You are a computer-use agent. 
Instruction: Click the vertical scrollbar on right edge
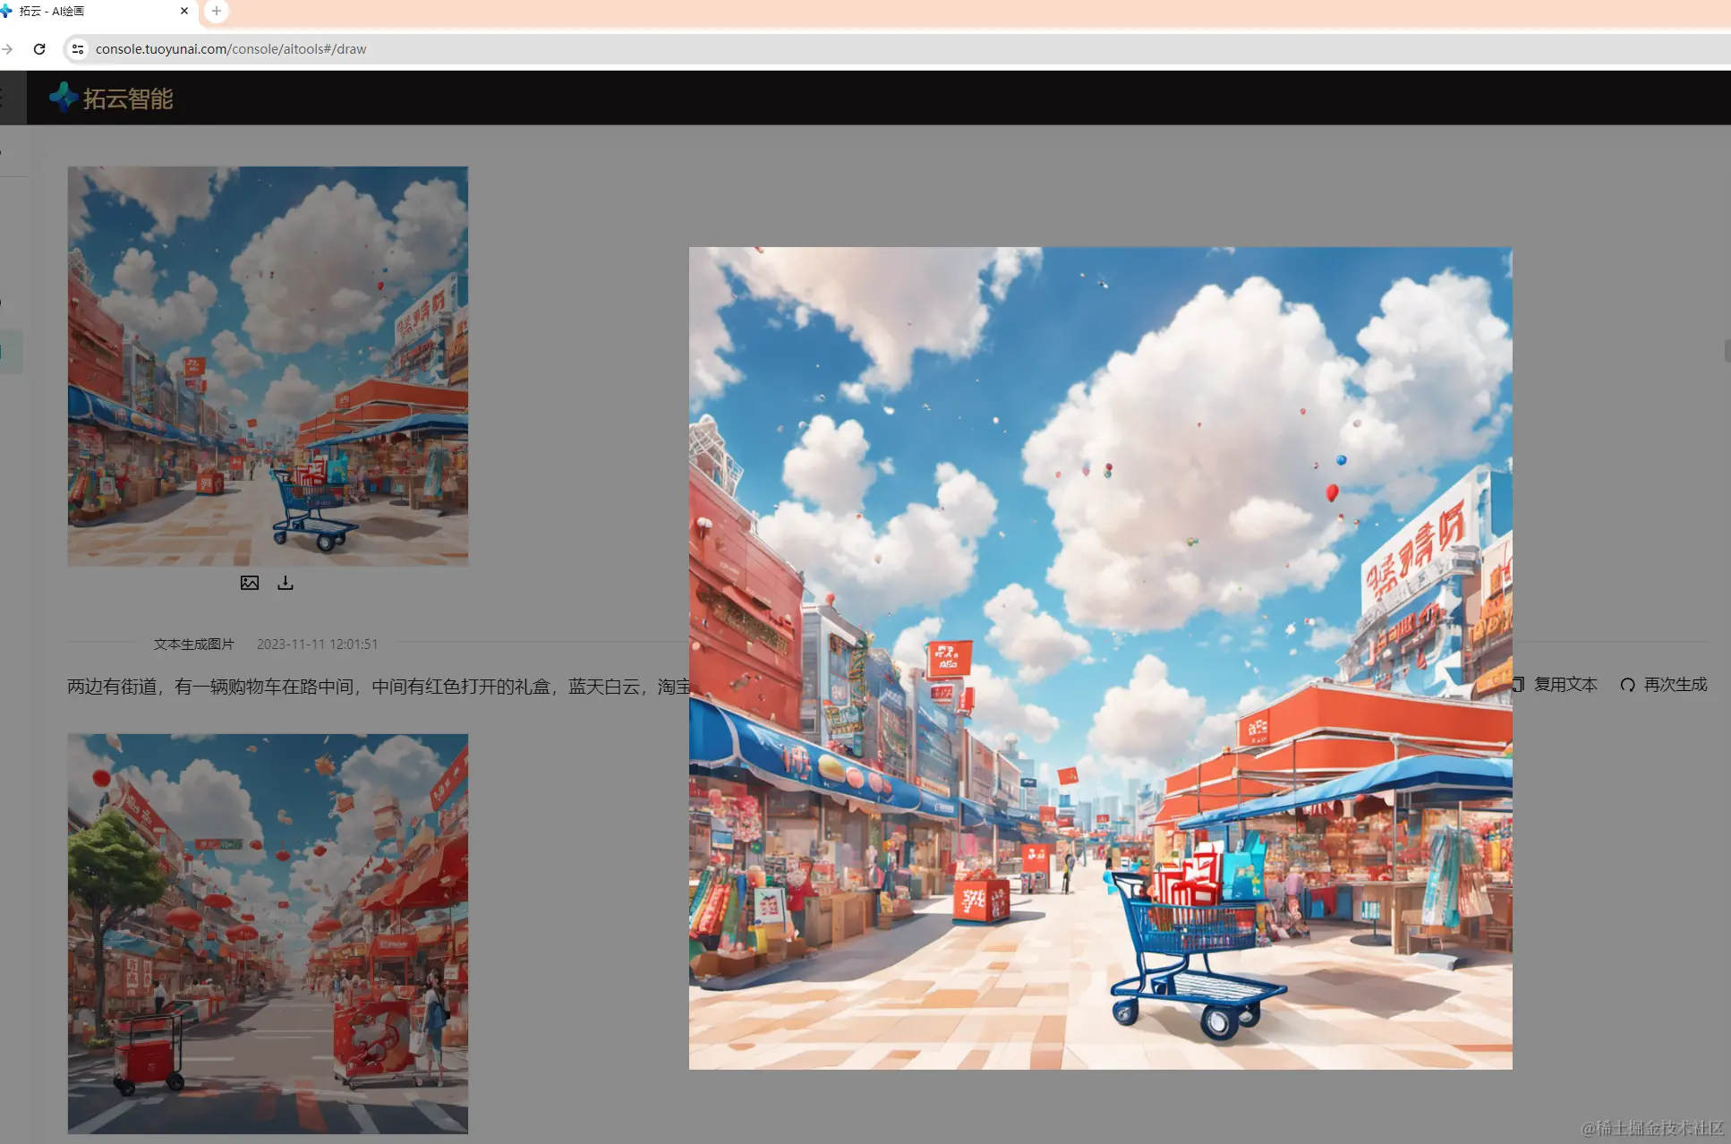tap(1727, 350)
